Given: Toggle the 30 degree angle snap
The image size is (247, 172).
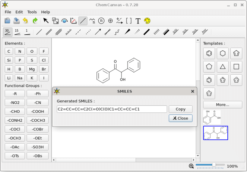Looking at the screenshot, I should point(8,32).
